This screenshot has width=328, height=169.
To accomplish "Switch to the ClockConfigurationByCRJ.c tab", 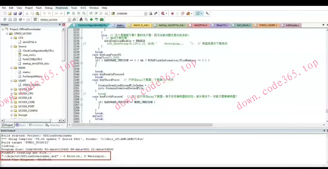I will 91,25.
